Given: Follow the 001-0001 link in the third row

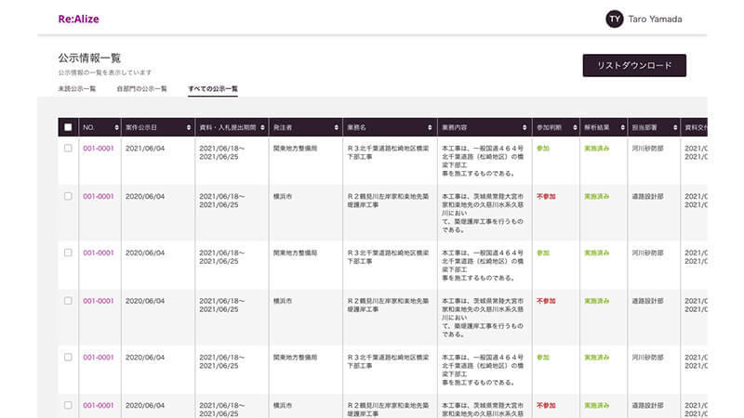Looking at the screenshot, I should tap(99, 253).
